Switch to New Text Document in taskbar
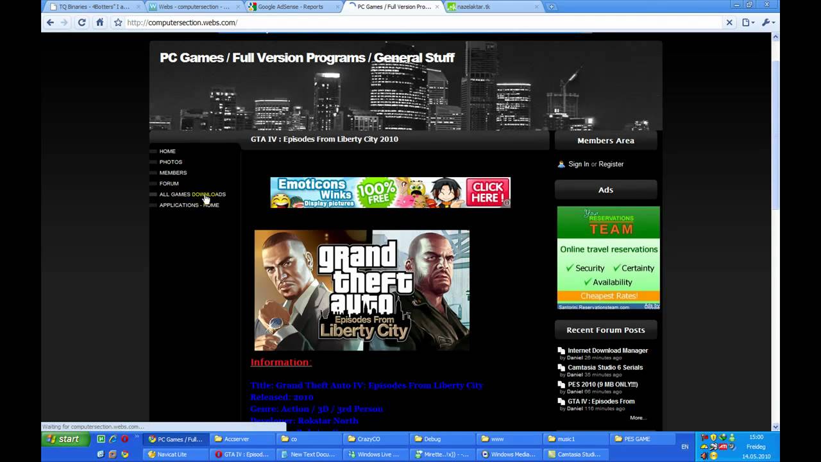The image size is (821, 462). (x=310, y=454)
